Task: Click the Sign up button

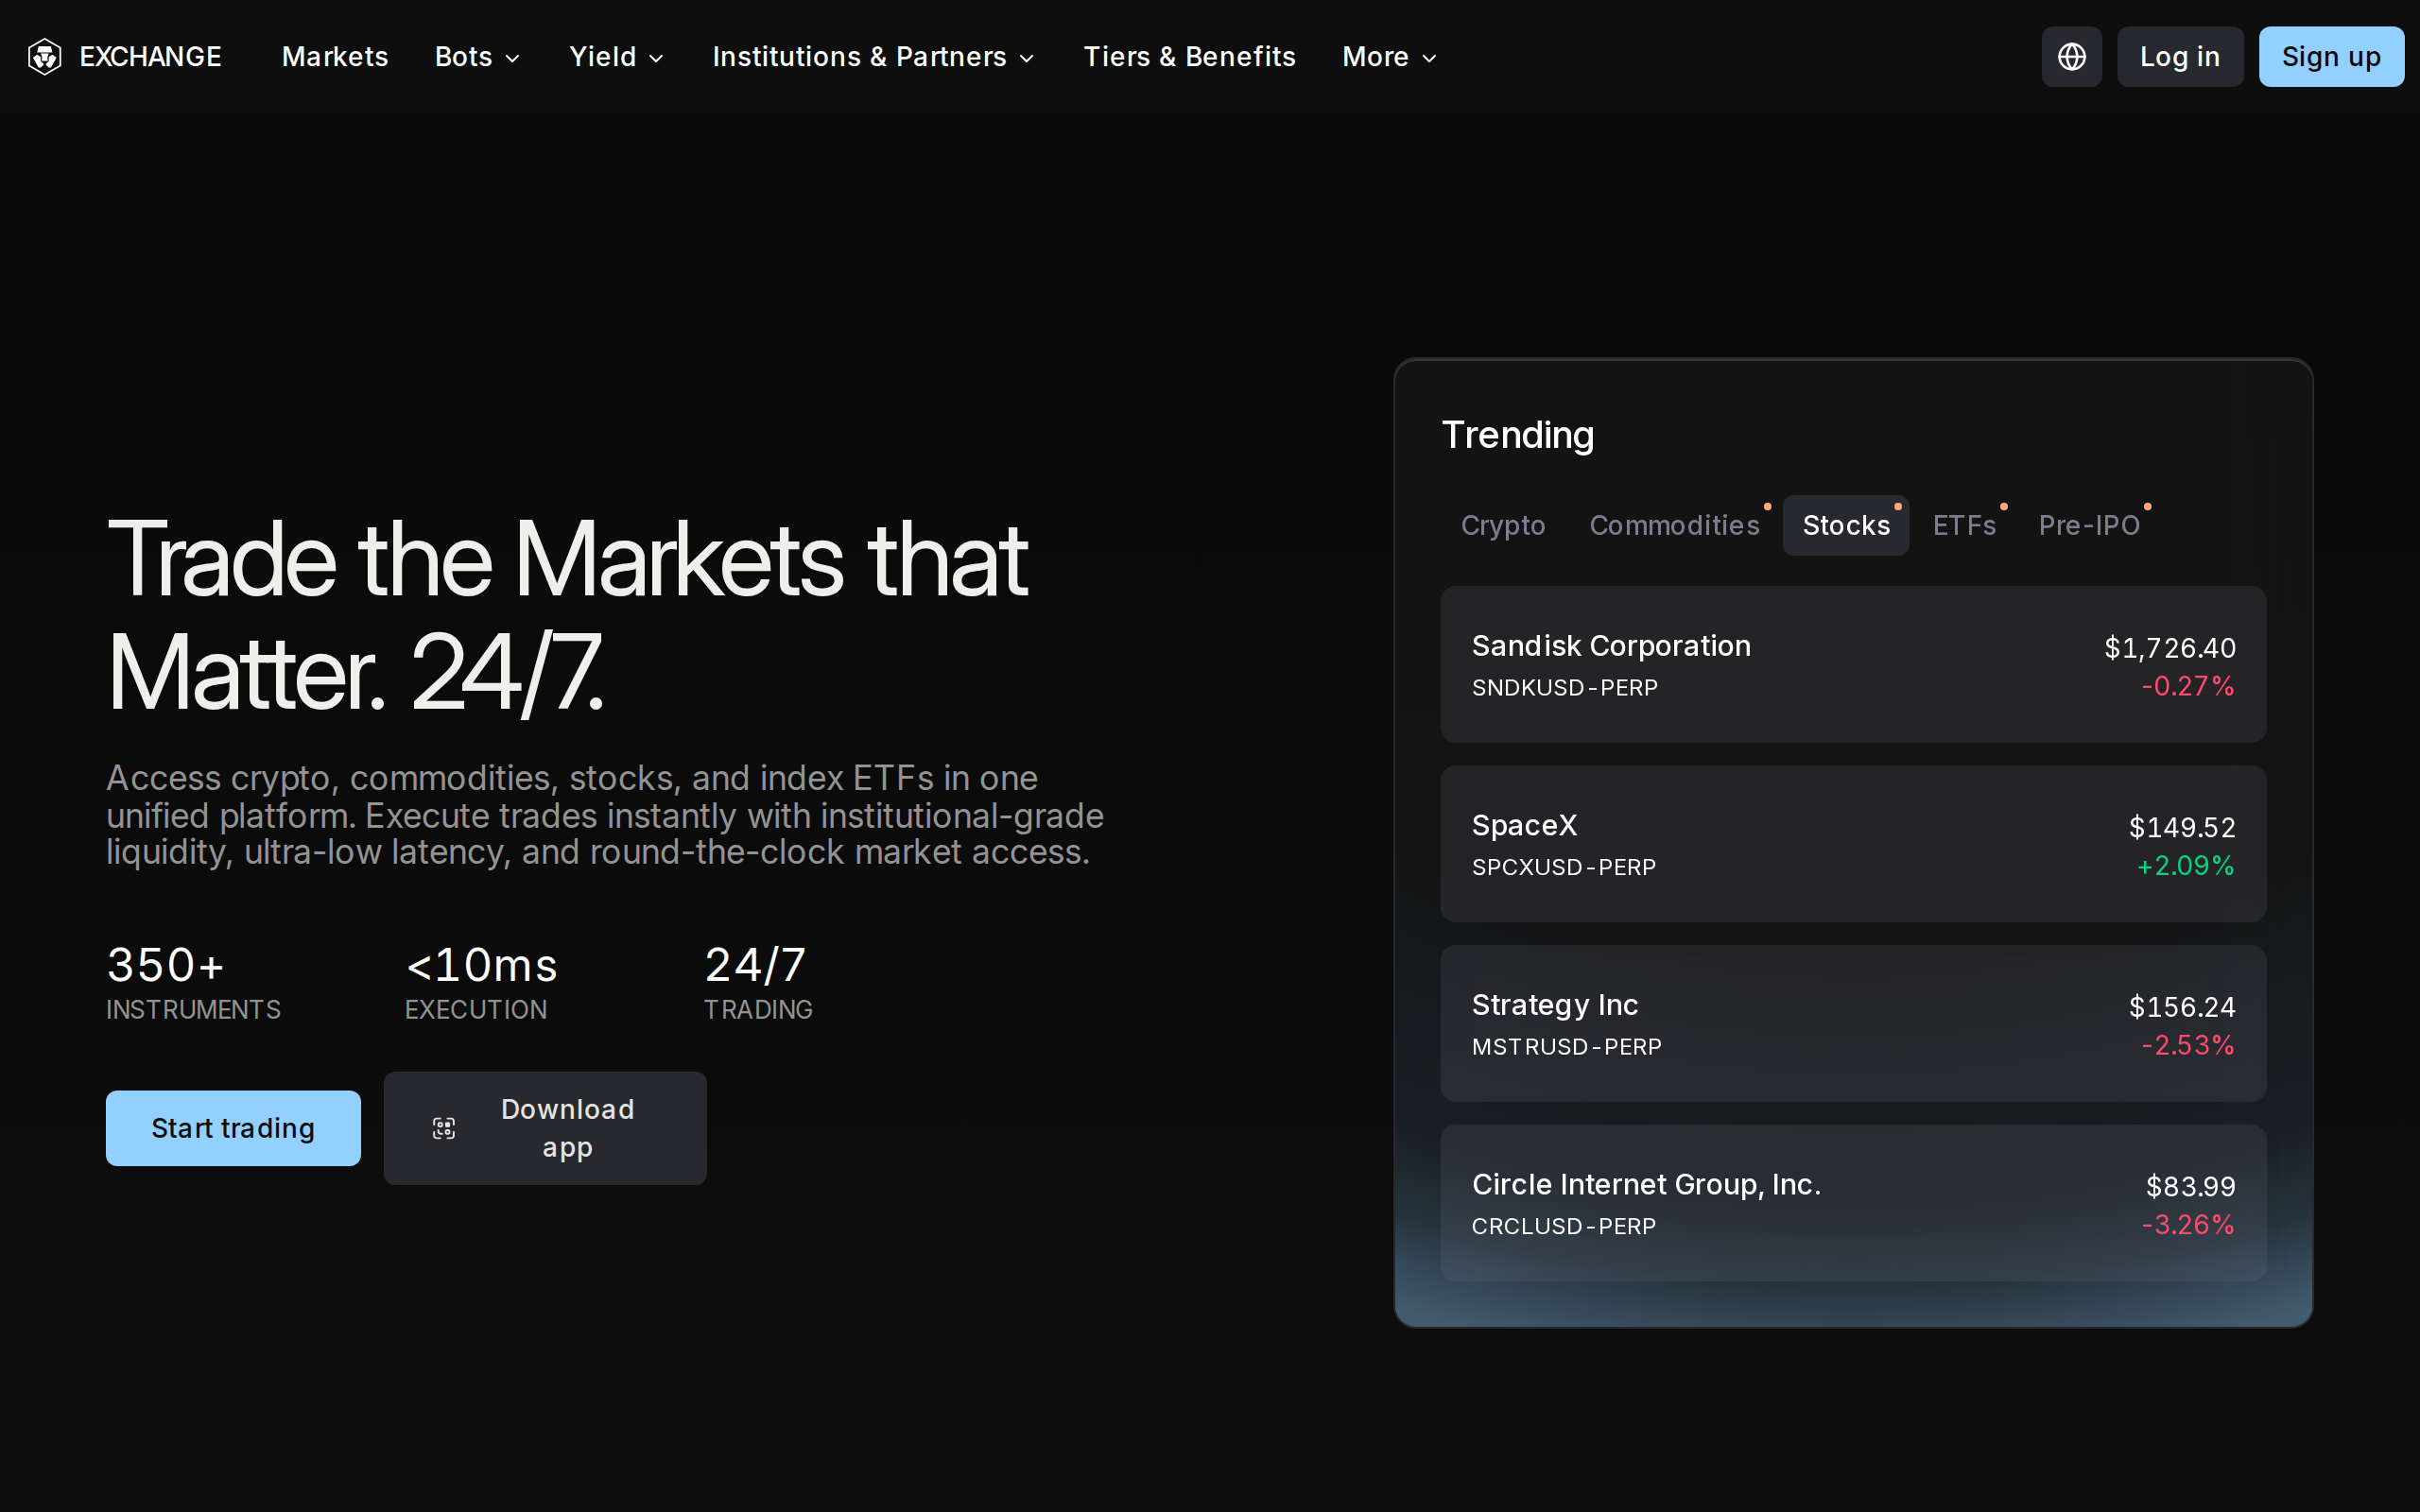Action: pyautogui.click(x=2331, y=57)
